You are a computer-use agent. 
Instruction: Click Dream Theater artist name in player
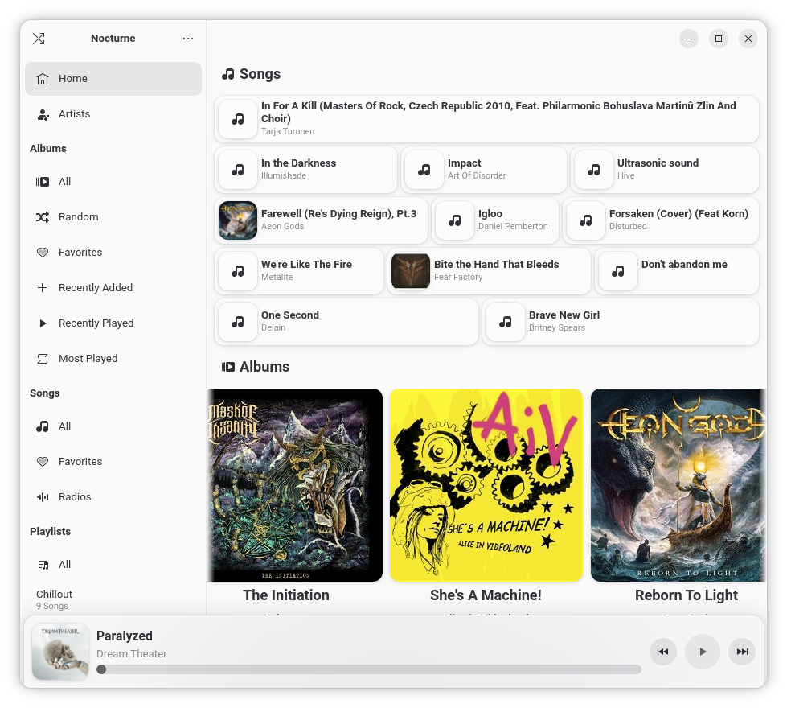pyautogui.click(x=132, y=654)
